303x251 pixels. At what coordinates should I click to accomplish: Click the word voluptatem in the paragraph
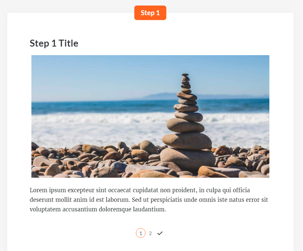[x=45, y=209]
